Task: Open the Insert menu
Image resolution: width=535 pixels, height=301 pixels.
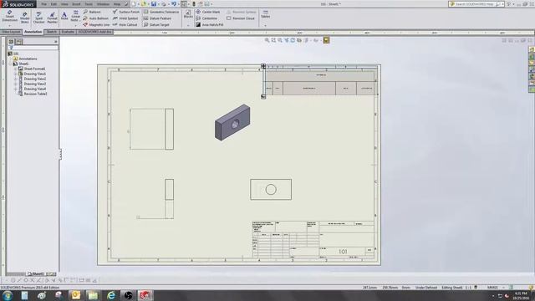Action: click(76, 4)
